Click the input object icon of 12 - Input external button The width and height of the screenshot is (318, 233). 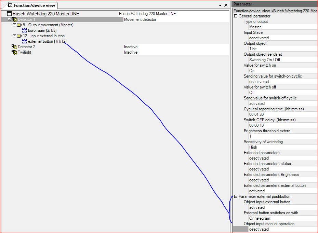(x=20, y=36)
